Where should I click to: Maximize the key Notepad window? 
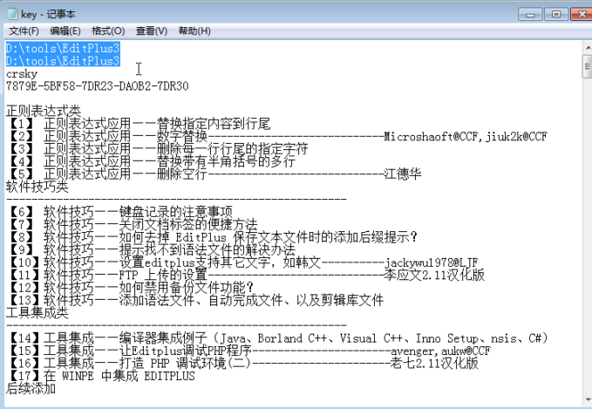[555, 14]
